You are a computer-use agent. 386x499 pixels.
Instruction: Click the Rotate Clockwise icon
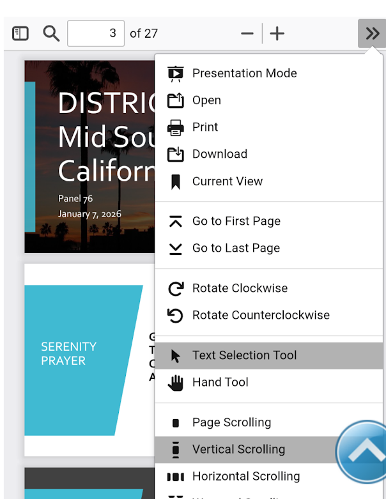(175, 288)
